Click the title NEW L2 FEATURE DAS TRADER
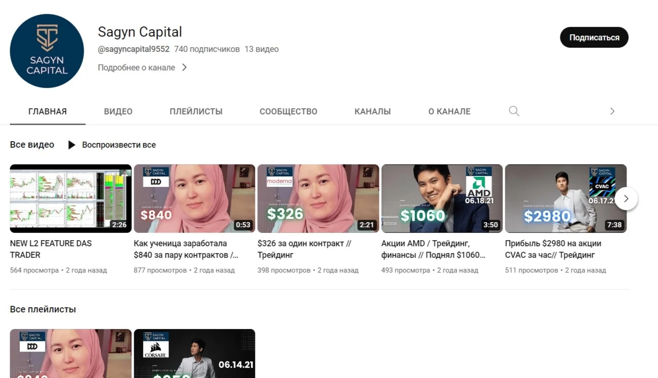 tap(51, 249)
